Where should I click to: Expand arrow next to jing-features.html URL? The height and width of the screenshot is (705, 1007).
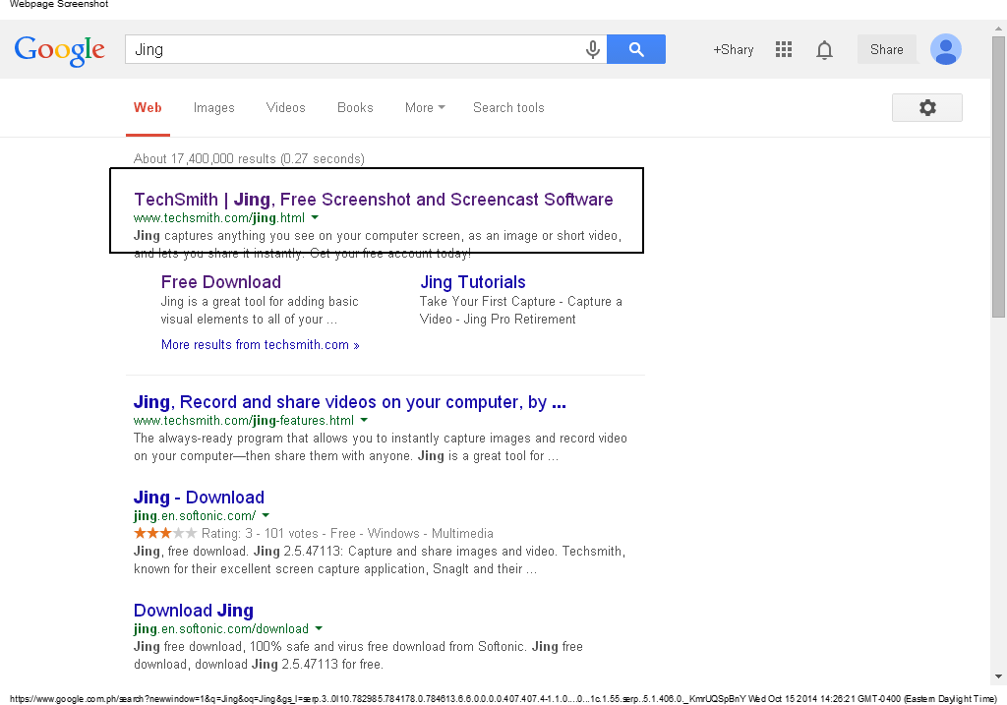(364, 420)
